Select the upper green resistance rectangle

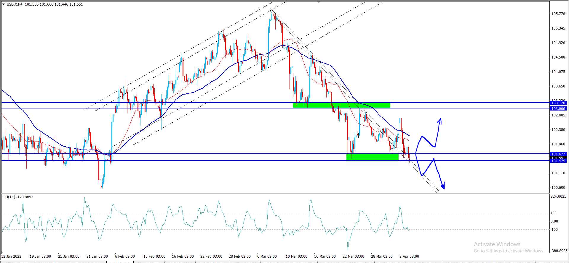[x=341, y=105]
